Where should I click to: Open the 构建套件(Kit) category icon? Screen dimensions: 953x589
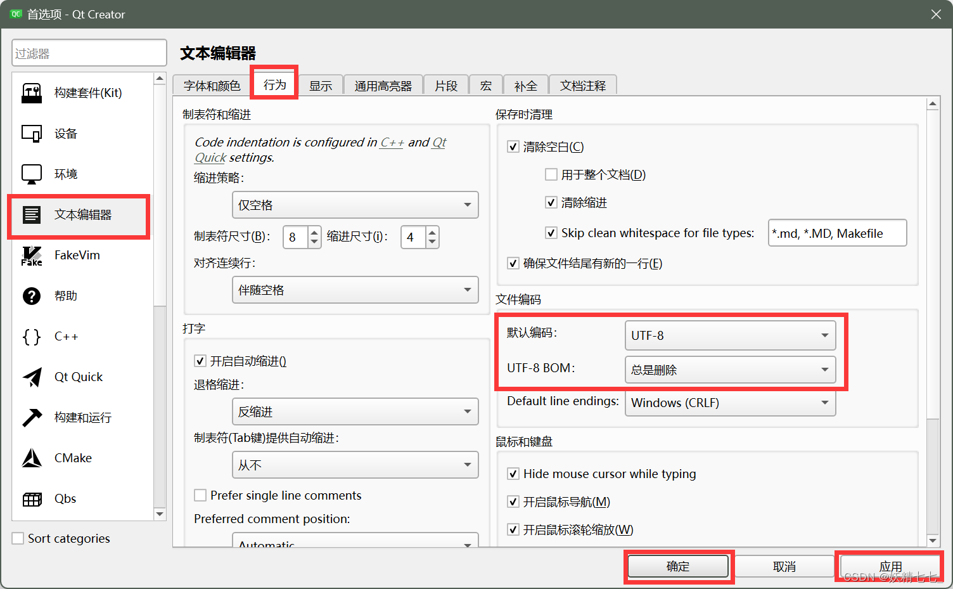click(x=32, y=93)
